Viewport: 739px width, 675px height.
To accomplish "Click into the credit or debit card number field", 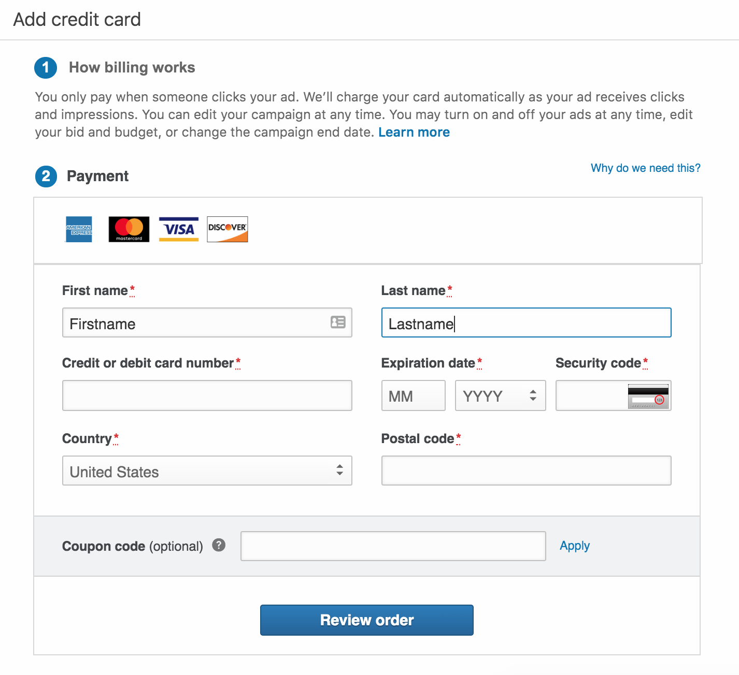I will coord(207,396).
